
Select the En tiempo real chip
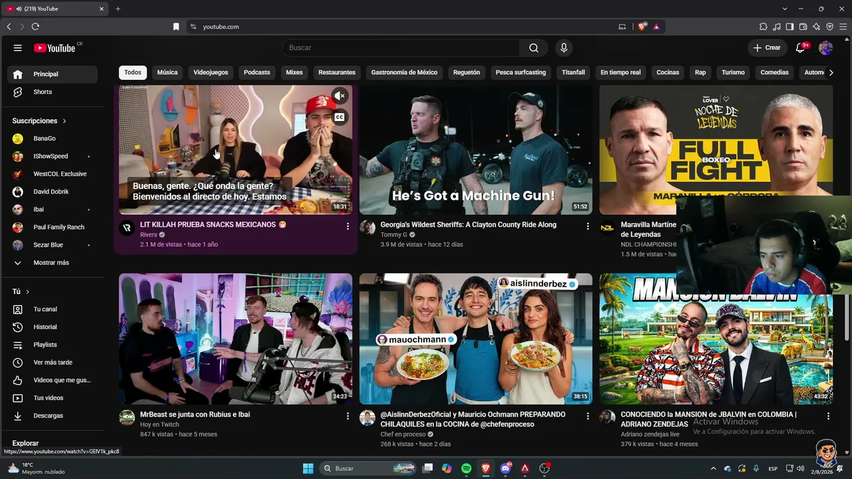click(x=620, y=73)
